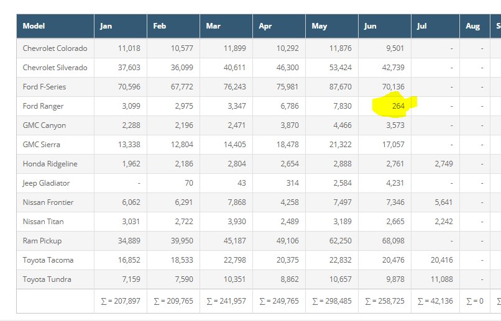The image size is (501, 321).
Task: Click Ram Pickup January value 34,889
Action: point(129,241)
